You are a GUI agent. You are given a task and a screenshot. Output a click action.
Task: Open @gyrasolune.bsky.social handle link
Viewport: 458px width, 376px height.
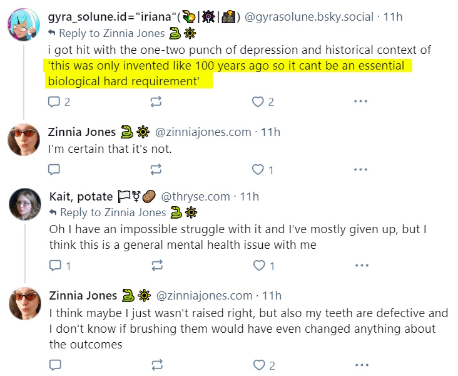(308, 17)
